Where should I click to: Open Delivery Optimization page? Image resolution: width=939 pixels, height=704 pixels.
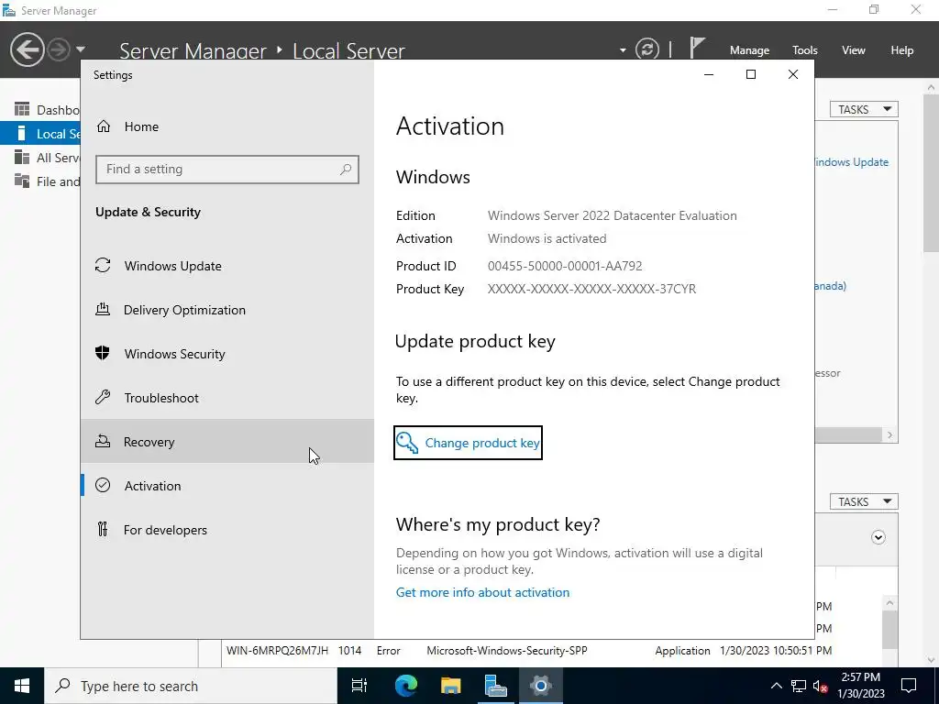click(227, 310)
